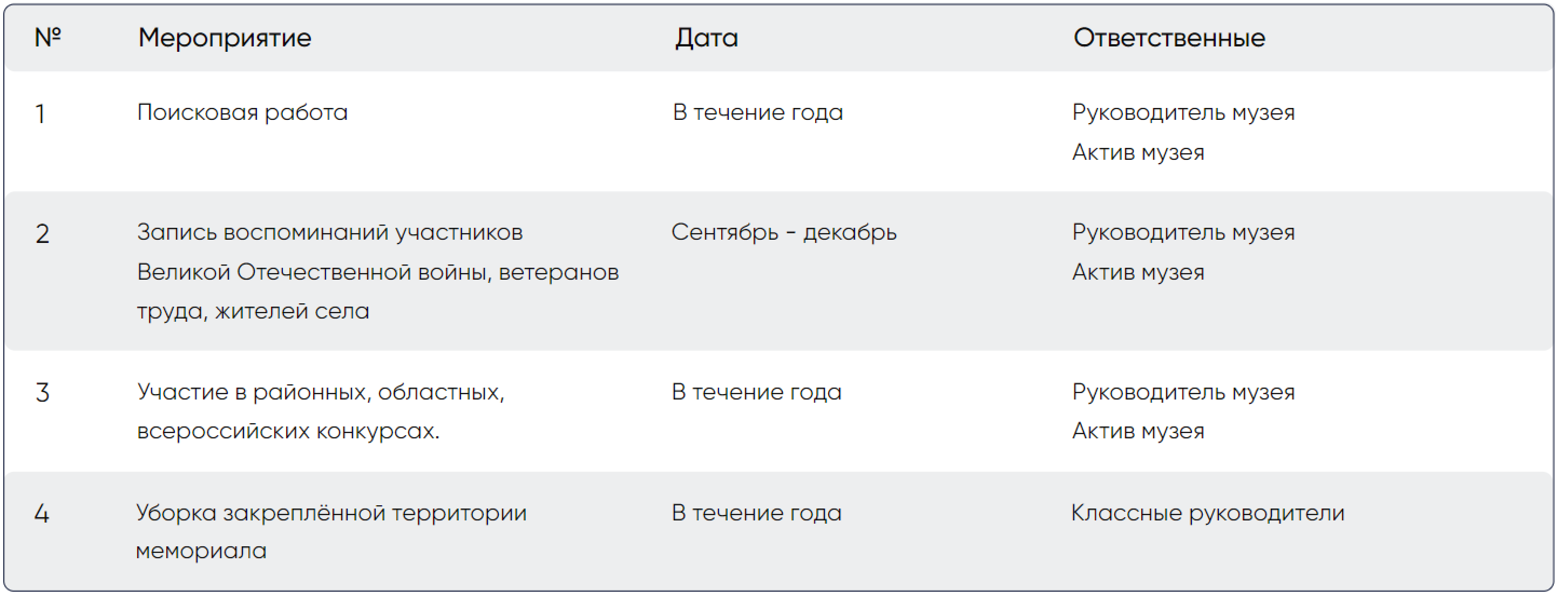Click the '№' column header
This screenshot has width=1558, height=596.
48,37
